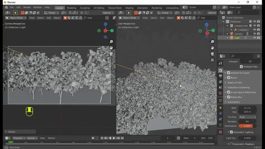Open the Output properties tab (printer icon)
Screen dimensions: 265x149
coord(220,76)
